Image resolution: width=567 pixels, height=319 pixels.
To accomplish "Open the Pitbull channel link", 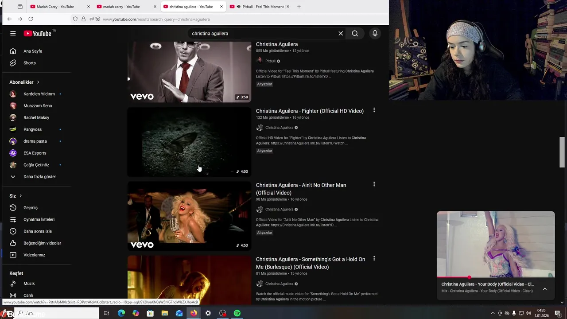I will [x=270, y=61].
